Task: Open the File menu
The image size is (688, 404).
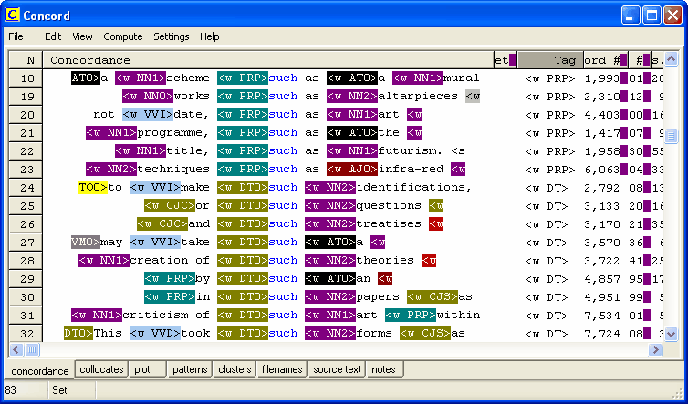Action: tap(16, 36)
